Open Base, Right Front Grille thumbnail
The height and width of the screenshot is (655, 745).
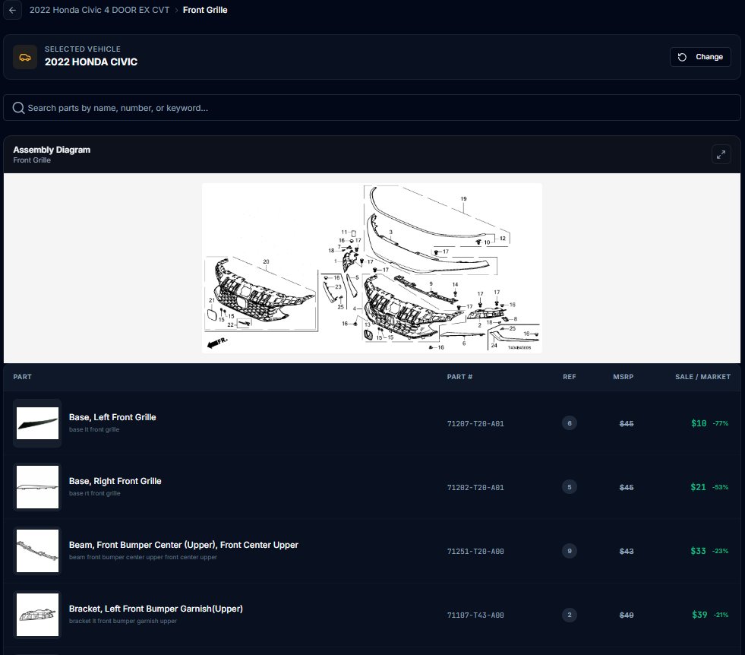[37, 487]
